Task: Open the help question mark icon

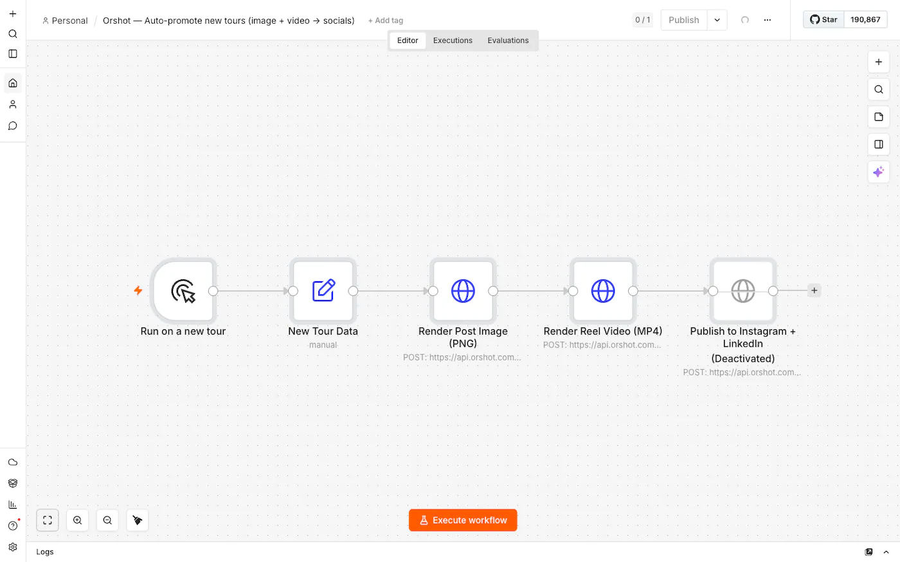Action: pos(13,526)
